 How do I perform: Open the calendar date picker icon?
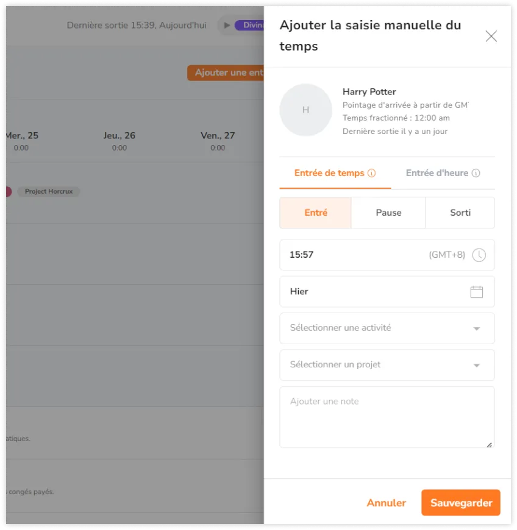click(477, 292)
